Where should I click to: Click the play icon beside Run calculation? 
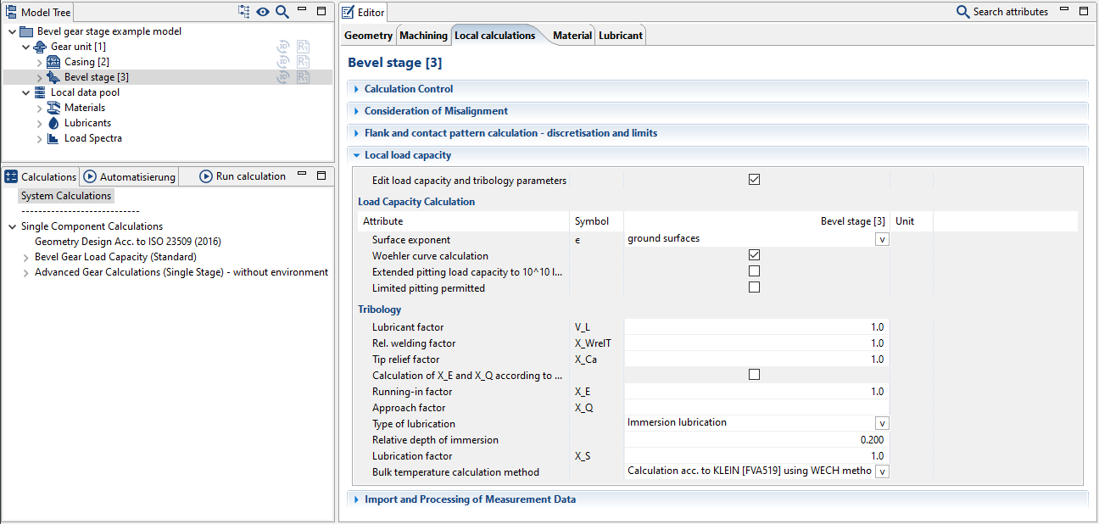click(204, 176)
